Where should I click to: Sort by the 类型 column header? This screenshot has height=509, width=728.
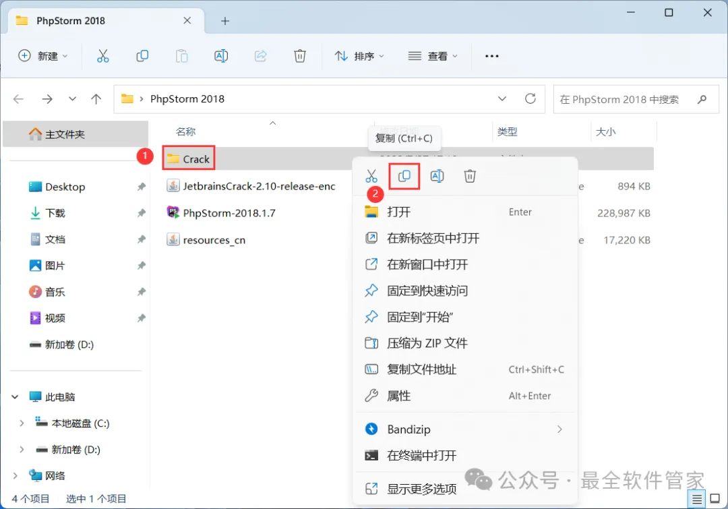[507, 132]
